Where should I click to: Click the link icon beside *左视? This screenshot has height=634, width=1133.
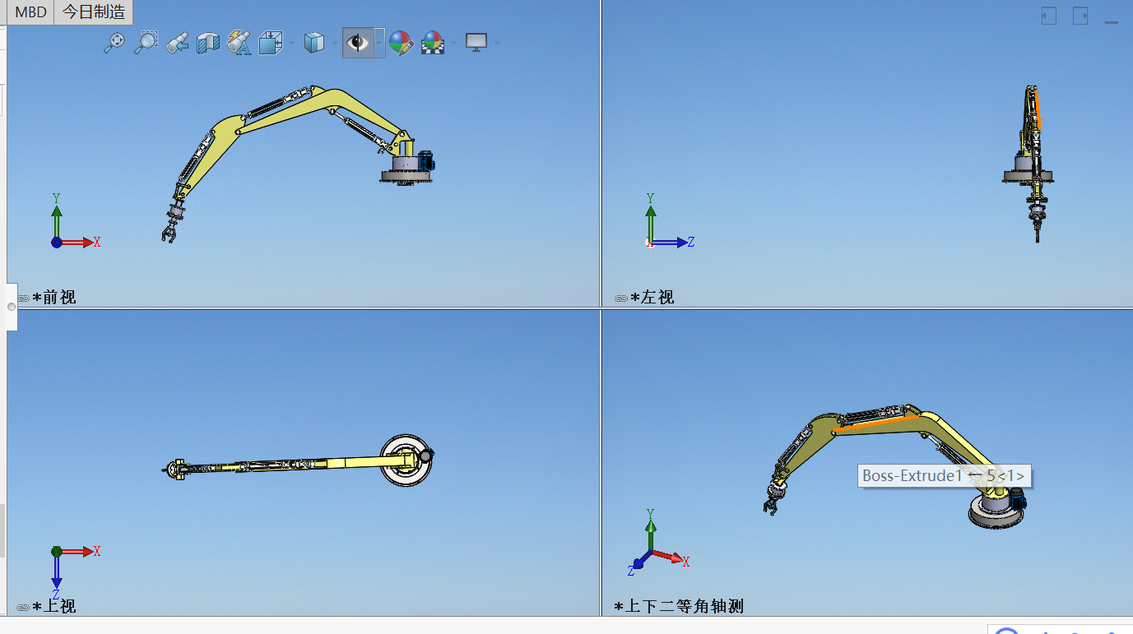pos(621,298)
